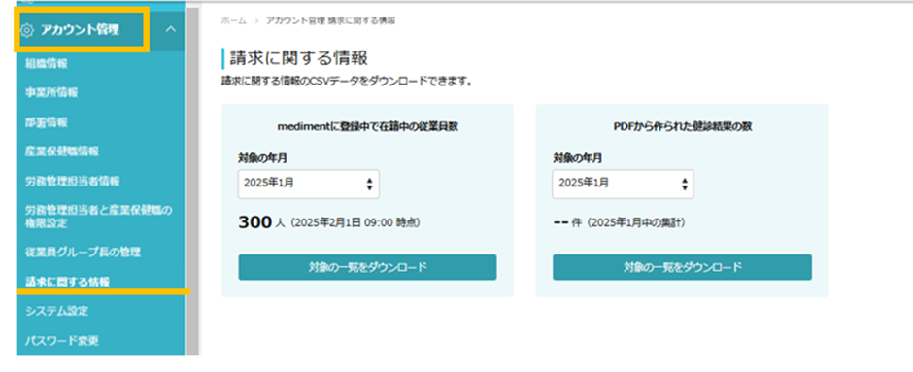Click heading PDFから作られた健診結果の数
The width and height of the screenshot is (913, 372).
[x=682, y=127]
